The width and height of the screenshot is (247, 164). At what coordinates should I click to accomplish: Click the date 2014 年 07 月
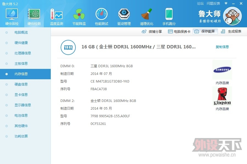(101, 74)
